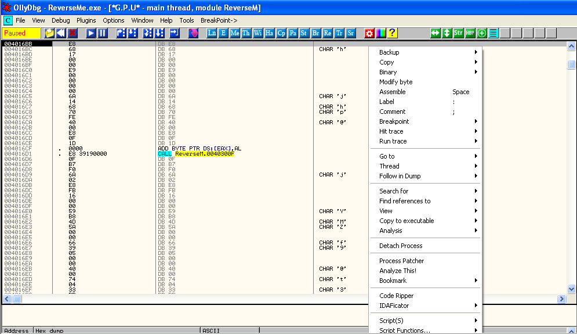Open References (Re) window
Screen dimensions: 577x334
coord(328,33)
